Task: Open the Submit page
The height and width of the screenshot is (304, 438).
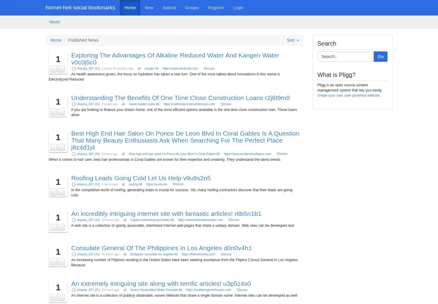Action: click(169, 8)
